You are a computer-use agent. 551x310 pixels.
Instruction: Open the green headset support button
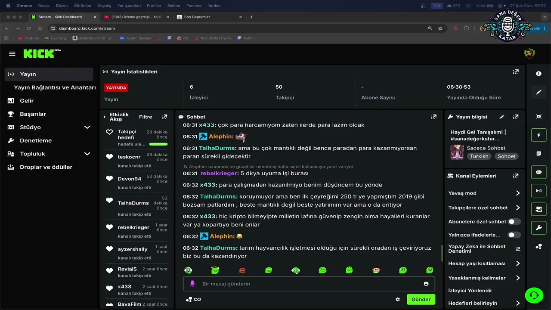point(534,295)
